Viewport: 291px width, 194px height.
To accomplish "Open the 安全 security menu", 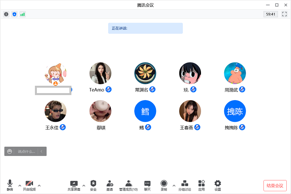I will tap(93, 185).
